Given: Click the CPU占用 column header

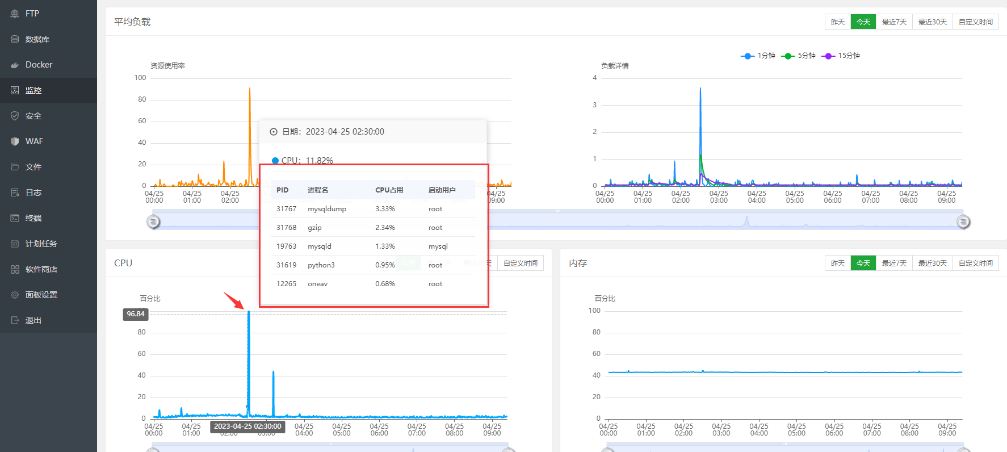Looking at the screenshot, I should [x=389, y=190].
